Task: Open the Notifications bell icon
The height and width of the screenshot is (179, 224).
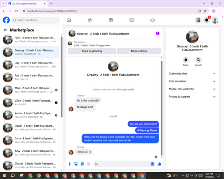Action: pos(207,20)
